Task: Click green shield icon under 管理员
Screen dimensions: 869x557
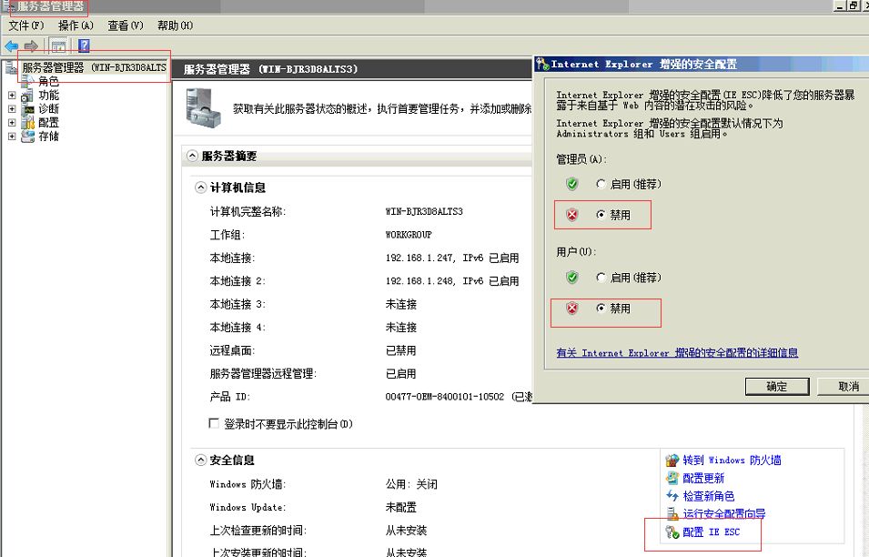Action: [x=572, y=184]
